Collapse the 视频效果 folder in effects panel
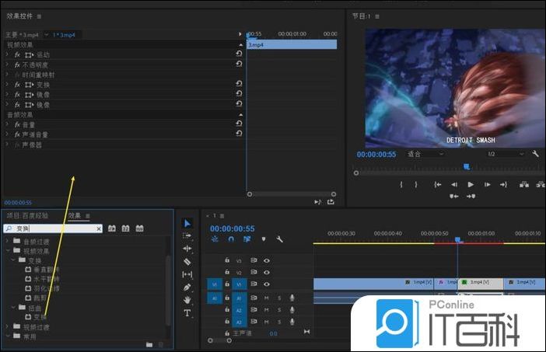 (x=8, y=251)
